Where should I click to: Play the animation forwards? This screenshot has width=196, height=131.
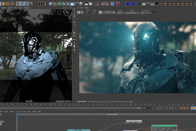coord(165,108)
